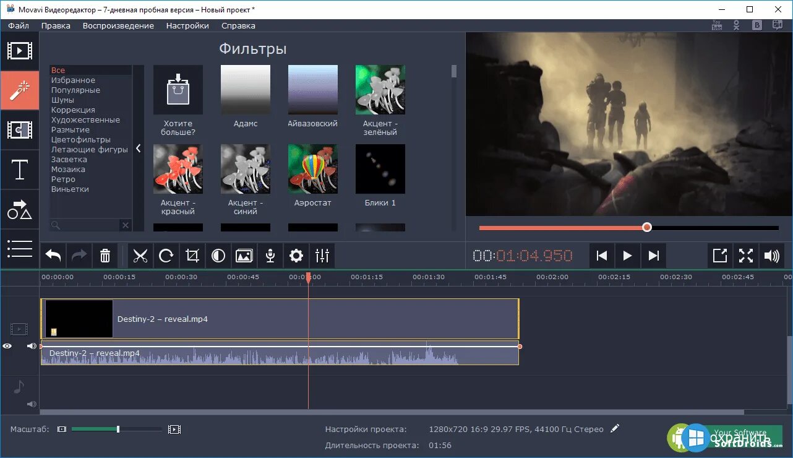
Task: Click the Хотите больше? download tile
Action: click(178, 90)
